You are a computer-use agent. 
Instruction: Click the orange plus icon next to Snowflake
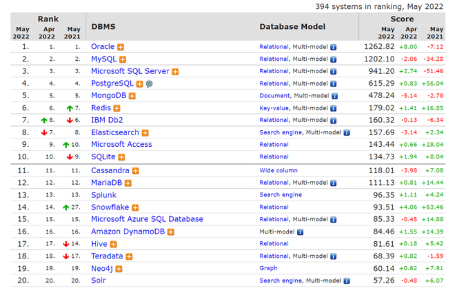point(135,208)
